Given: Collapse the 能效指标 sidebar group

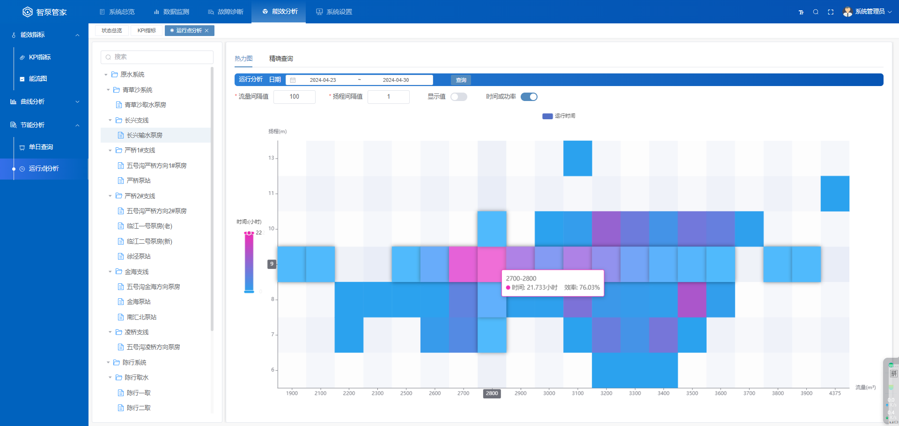Looking at the screenshot, I should (x=77, y=35).
